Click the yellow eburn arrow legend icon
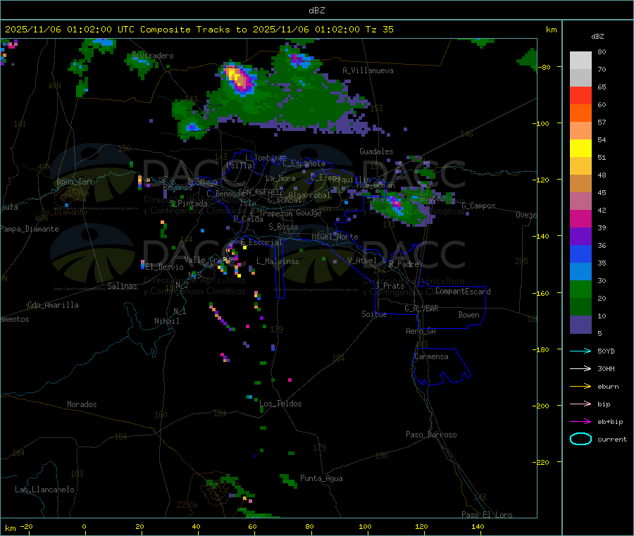Image resolution: width=634 pixels, height=536 pixels. [x=580, y=387]
